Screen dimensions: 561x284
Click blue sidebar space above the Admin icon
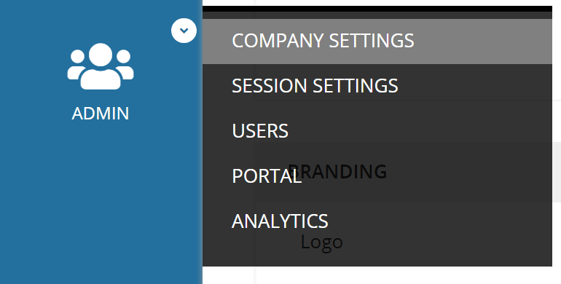[x=86, y=20]
